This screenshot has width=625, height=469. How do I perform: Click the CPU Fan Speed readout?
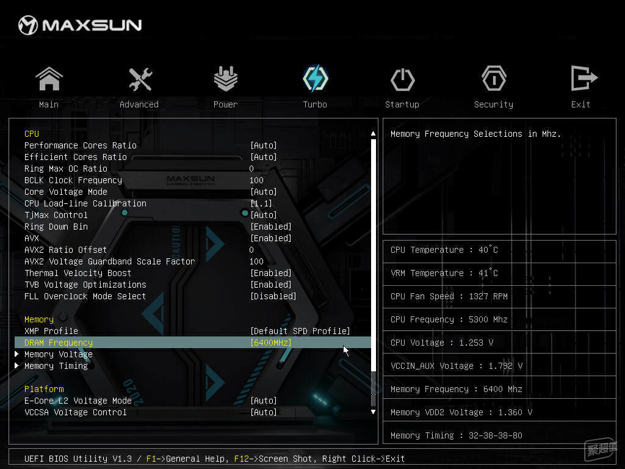(449, 296)
